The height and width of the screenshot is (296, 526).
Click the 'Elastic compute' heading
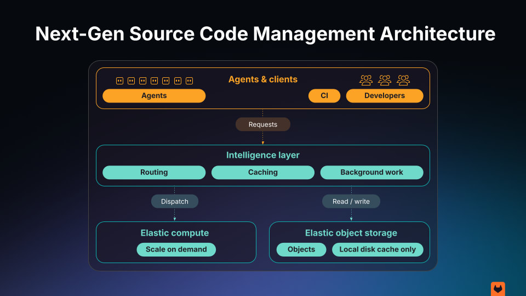(x=175, y=233)
